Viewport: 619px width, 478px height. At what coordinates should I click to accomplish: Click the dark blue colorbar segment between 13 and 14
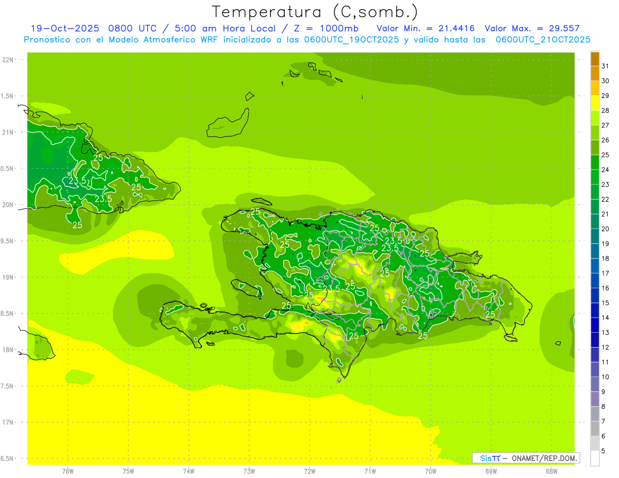[595, 325]
